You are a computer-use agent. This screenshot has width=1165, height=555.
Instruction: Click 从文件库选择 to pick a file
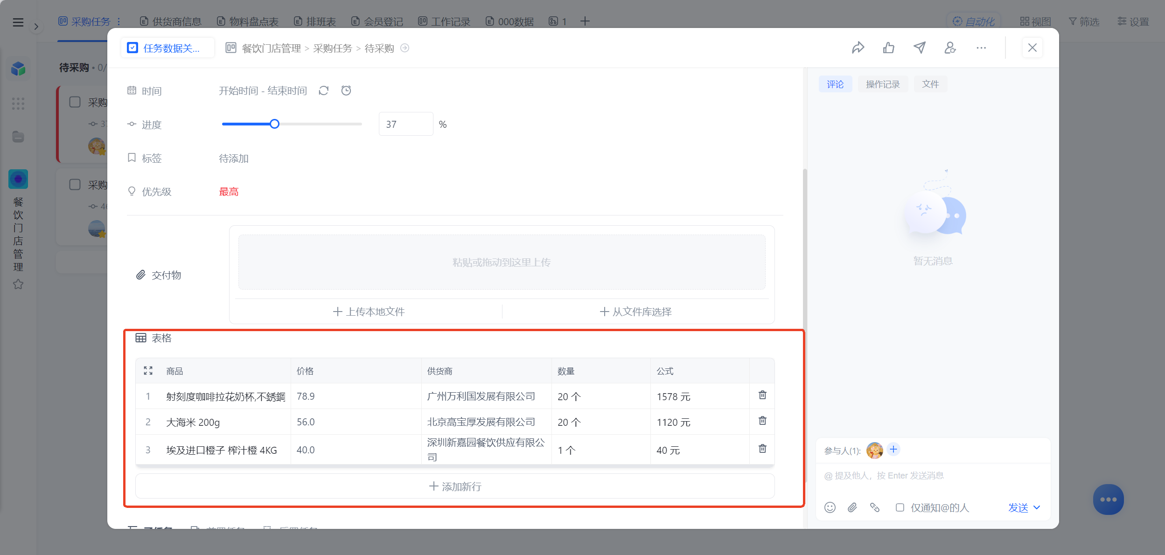[635, 312]
